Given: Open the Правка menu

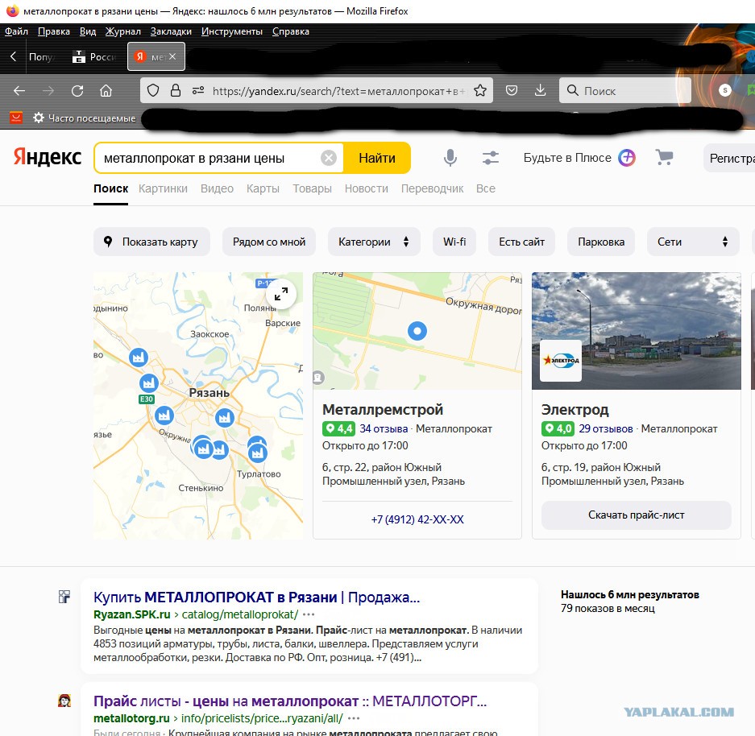Looking at the screenshot, I should coord(54,31).
